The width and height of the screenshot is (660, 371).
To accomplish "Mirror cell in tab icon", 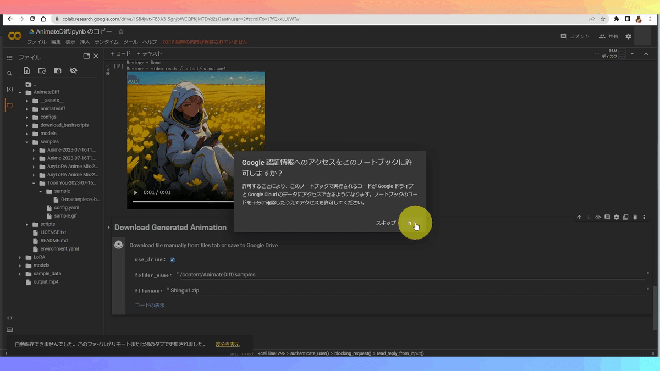I will [x=626, y=217].
